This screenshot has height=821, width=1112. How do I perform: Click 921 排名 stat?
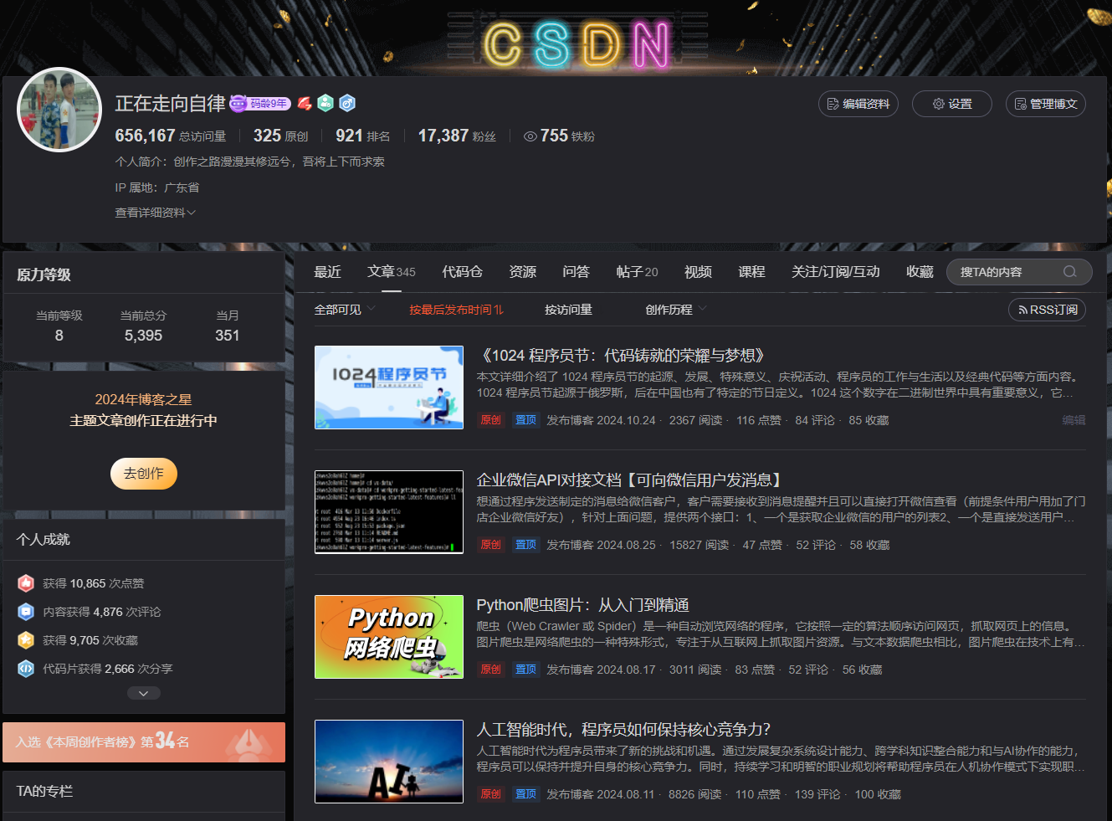(362, 136)
